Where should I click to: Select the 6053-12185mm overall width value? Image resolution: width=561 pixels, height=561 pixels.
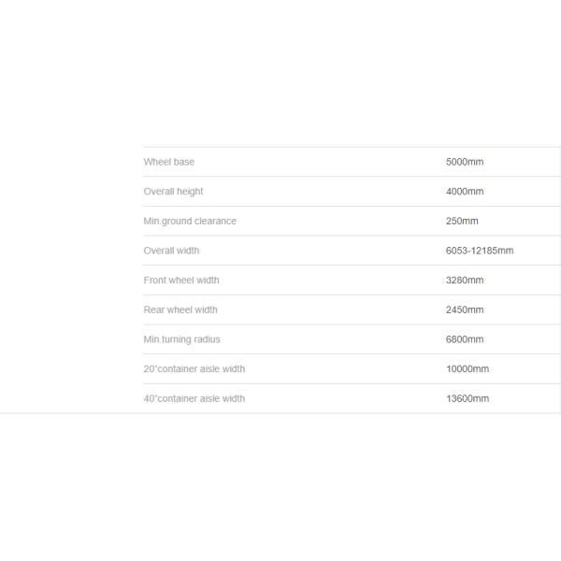coord(480,251)
